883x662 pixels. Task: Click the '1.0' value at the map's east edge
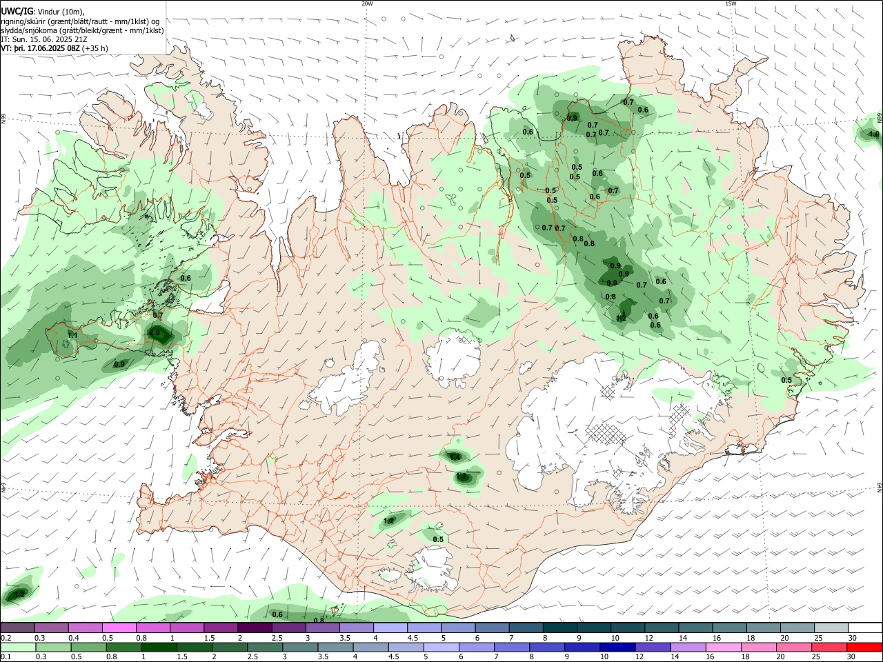pyautogui.click(x=874, y=134)
